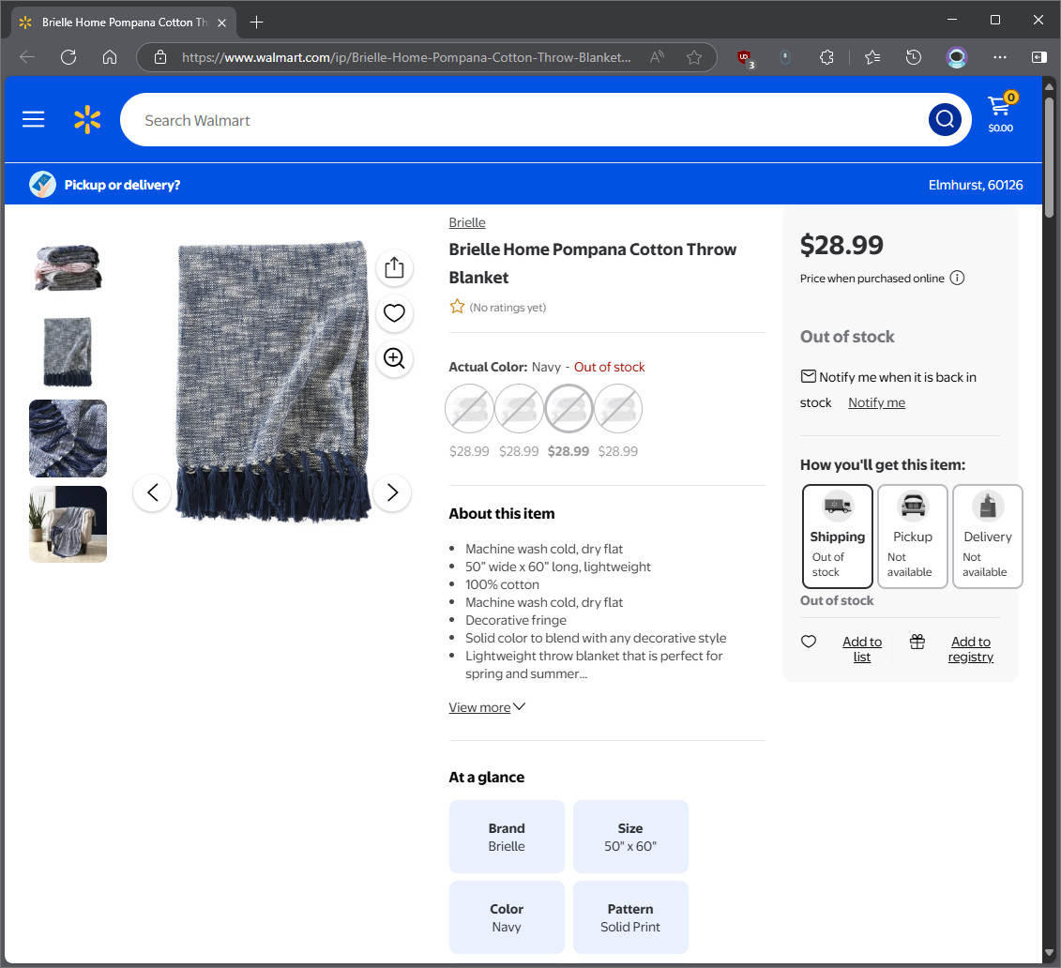Click the browser refresh button

(x=68, y=57)
